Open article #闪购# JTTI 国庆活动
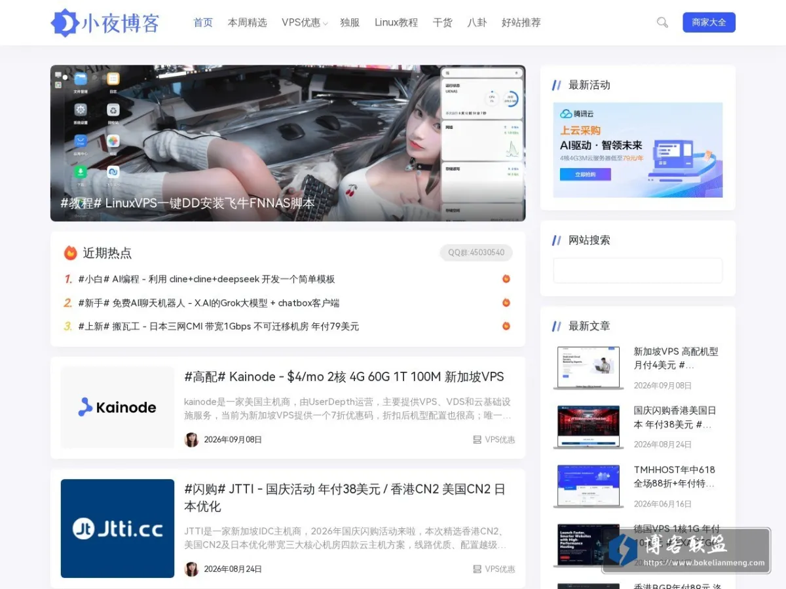 click(x=345, y=497)
